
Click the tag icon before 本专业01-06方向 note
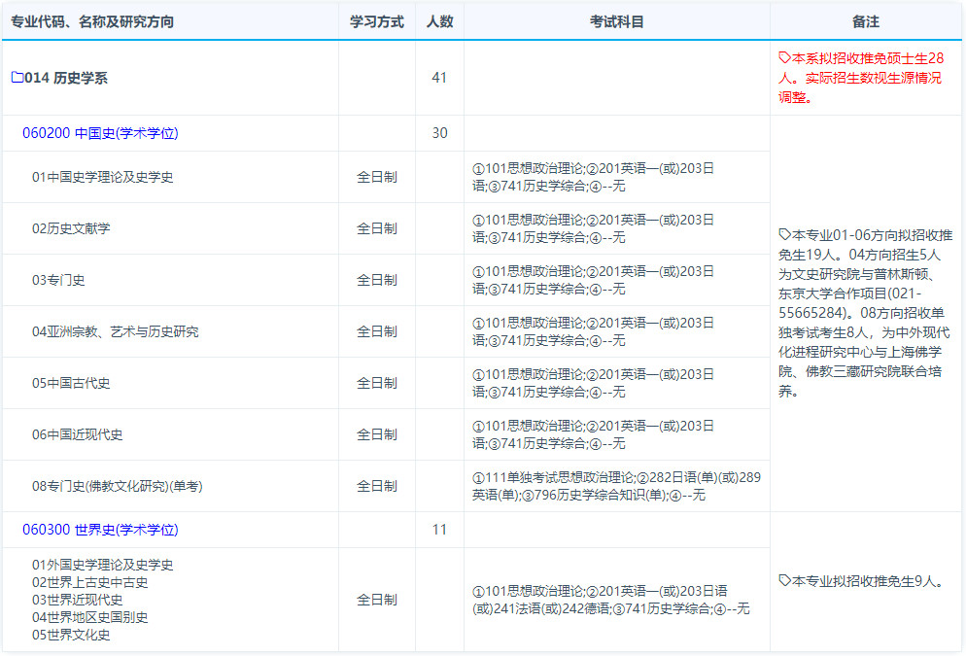point(785,235)
